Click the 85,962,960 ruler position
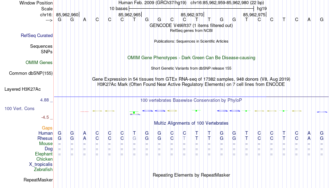This screenshot has width=329, height=188. (x=67, y=15)
